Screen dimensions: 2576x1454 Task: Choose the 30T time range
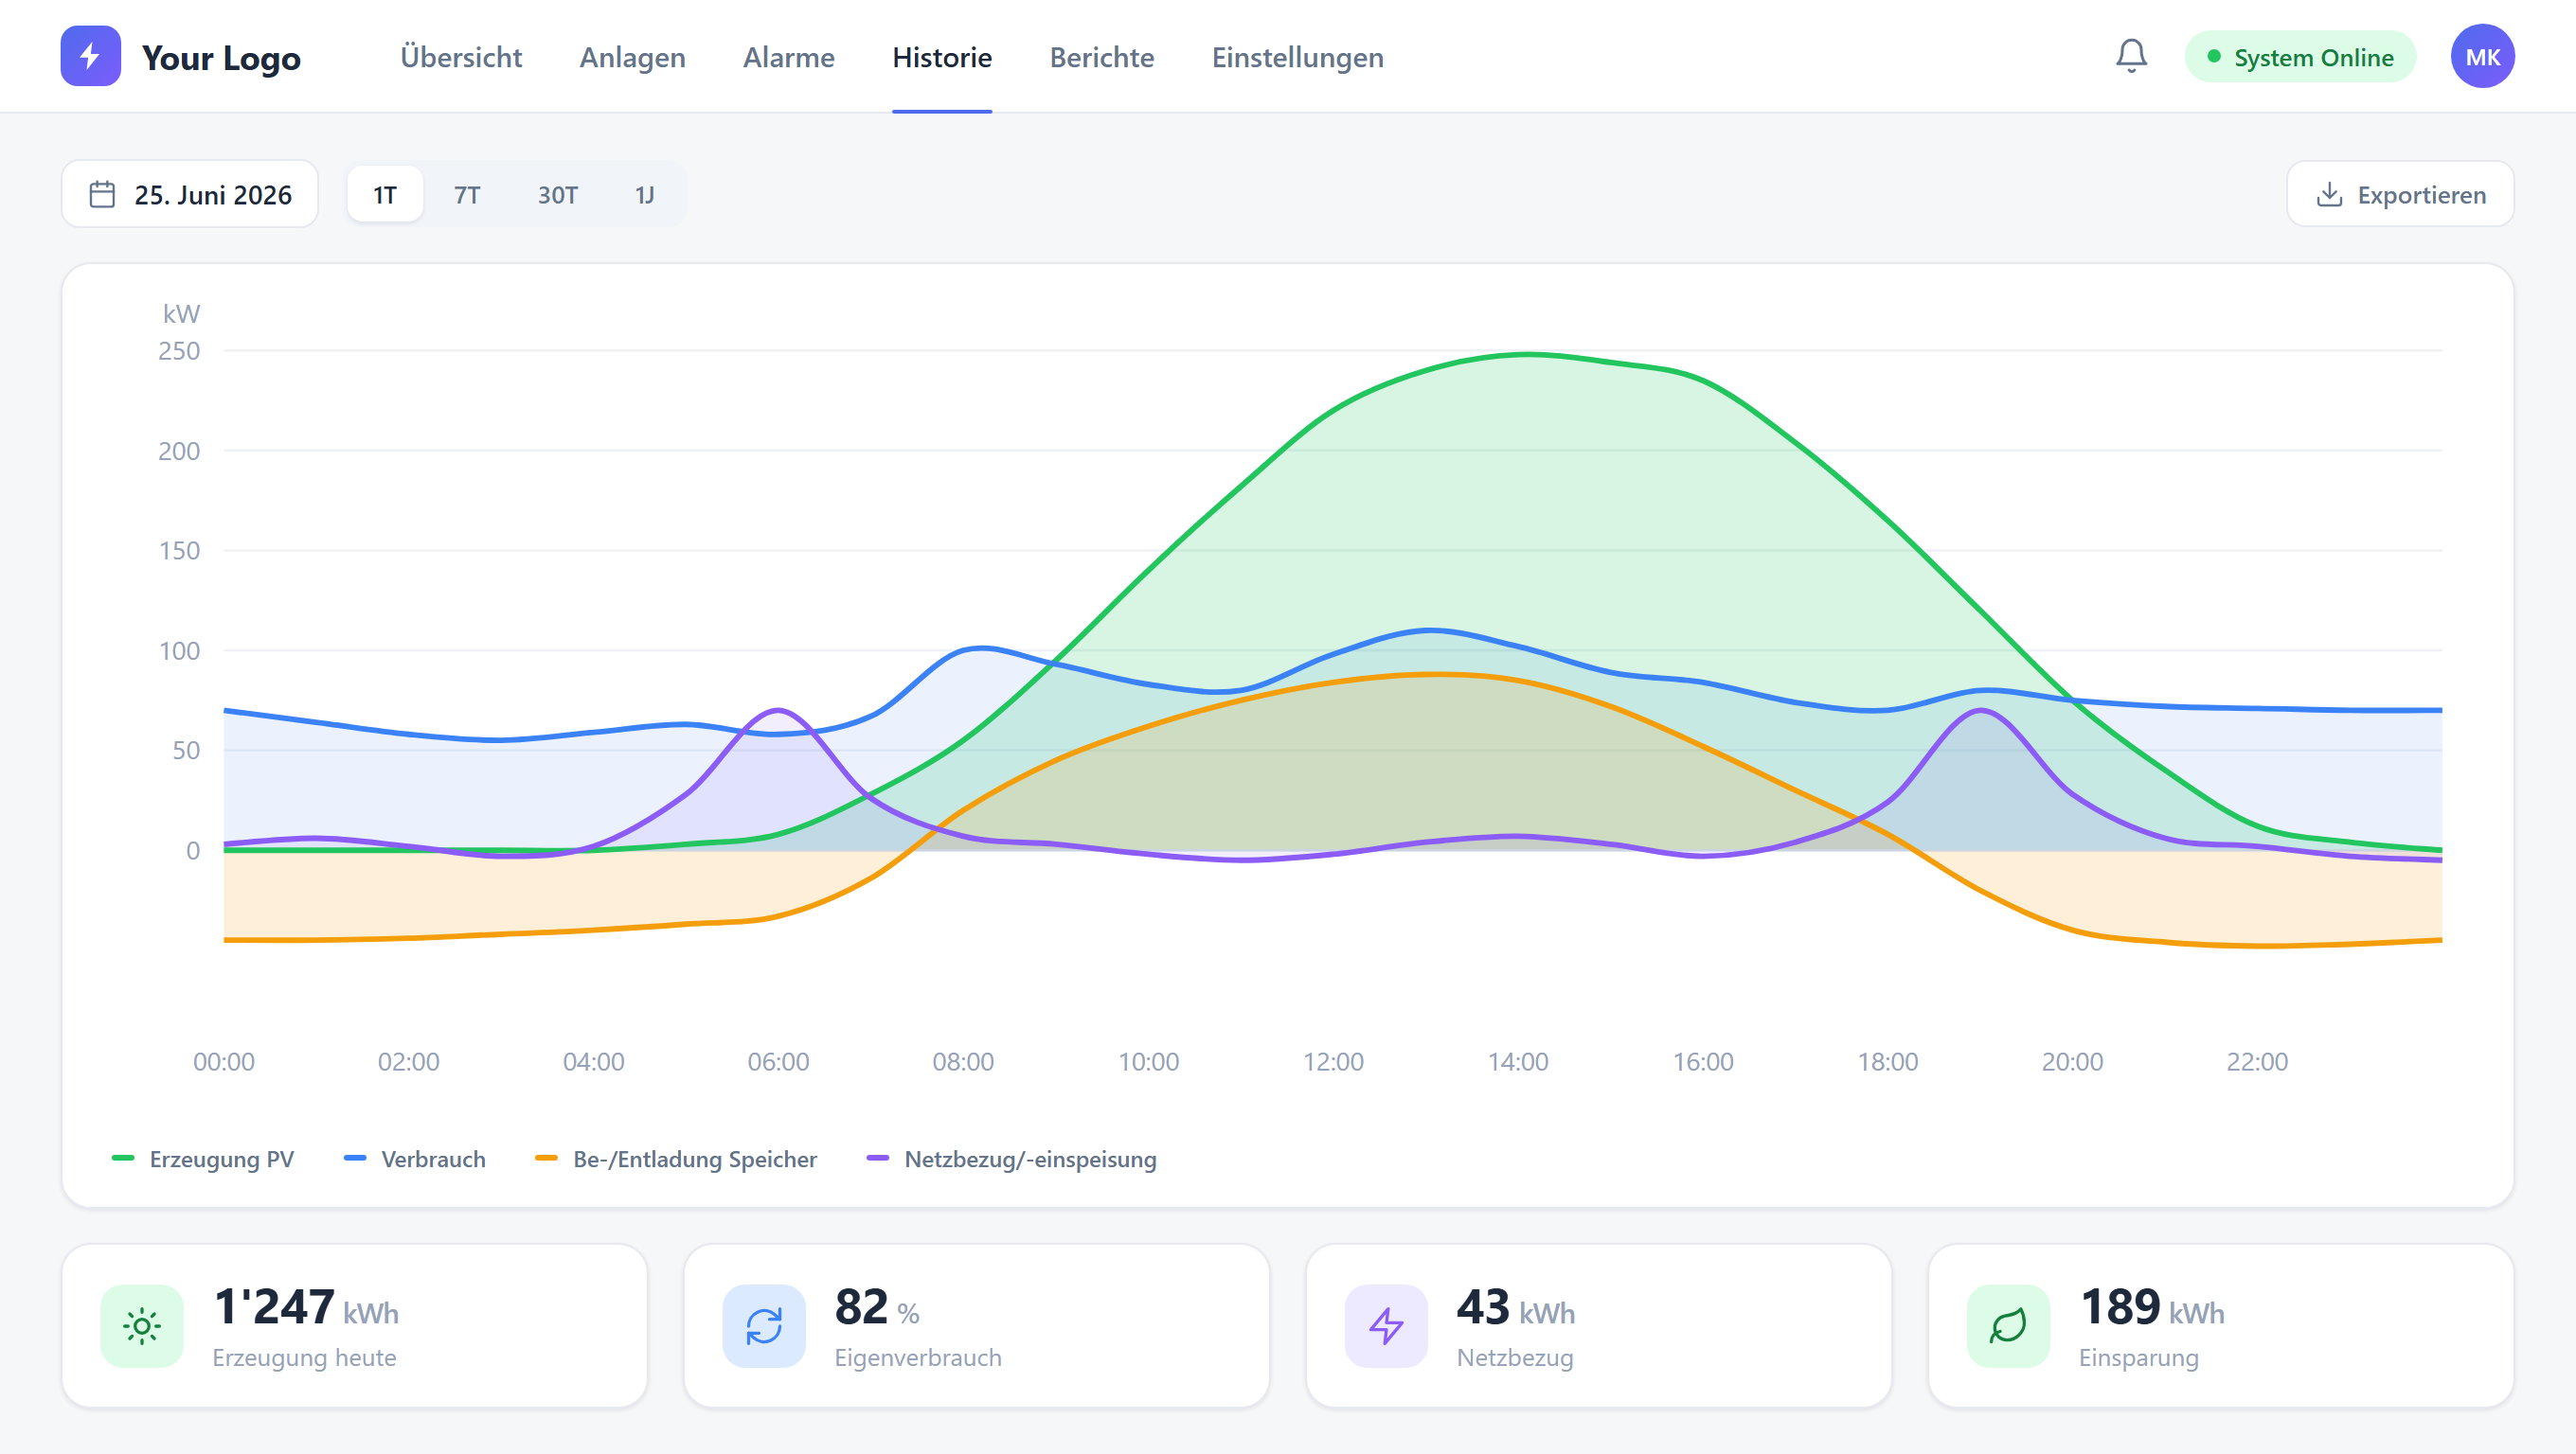coord(558,194)
